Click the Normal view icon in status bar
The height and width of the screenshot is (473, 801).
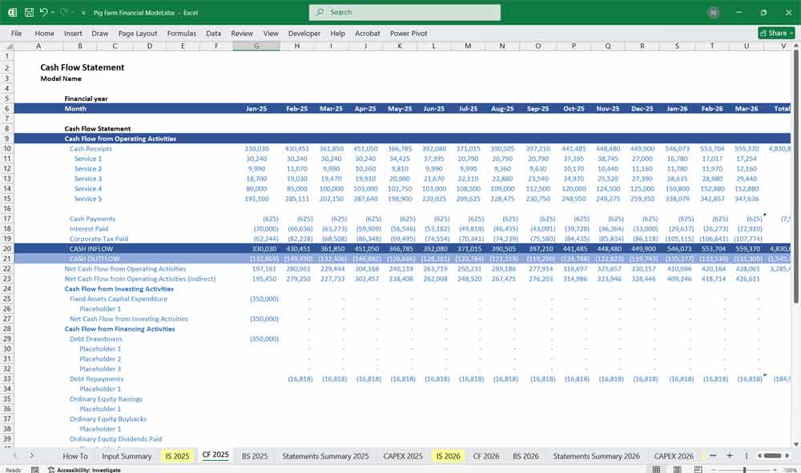[x=657, y=468]
